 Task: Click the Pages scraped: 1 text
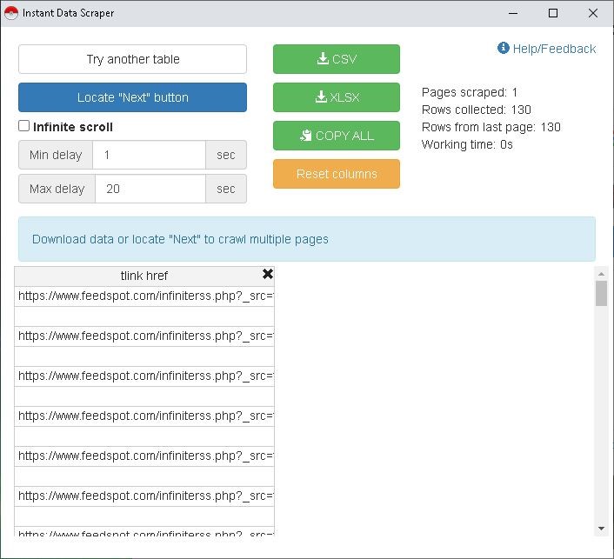tap(470, 92)
